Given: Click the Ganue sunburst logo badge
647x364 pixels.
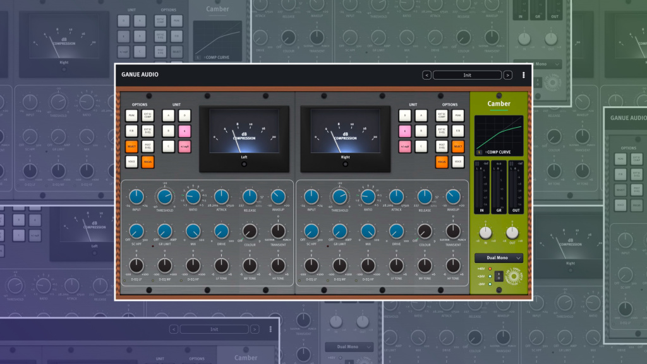Looking at the screenshot, I should coord(514,276).
